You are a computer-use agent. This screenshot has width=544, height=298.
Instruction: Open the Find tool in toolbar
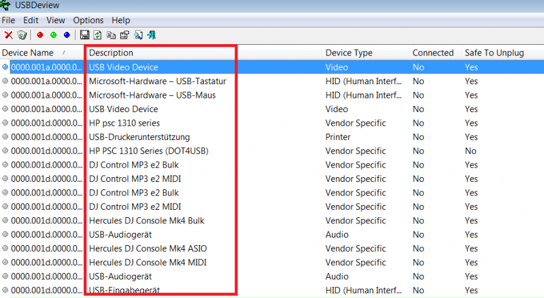[x=138, y=35]
